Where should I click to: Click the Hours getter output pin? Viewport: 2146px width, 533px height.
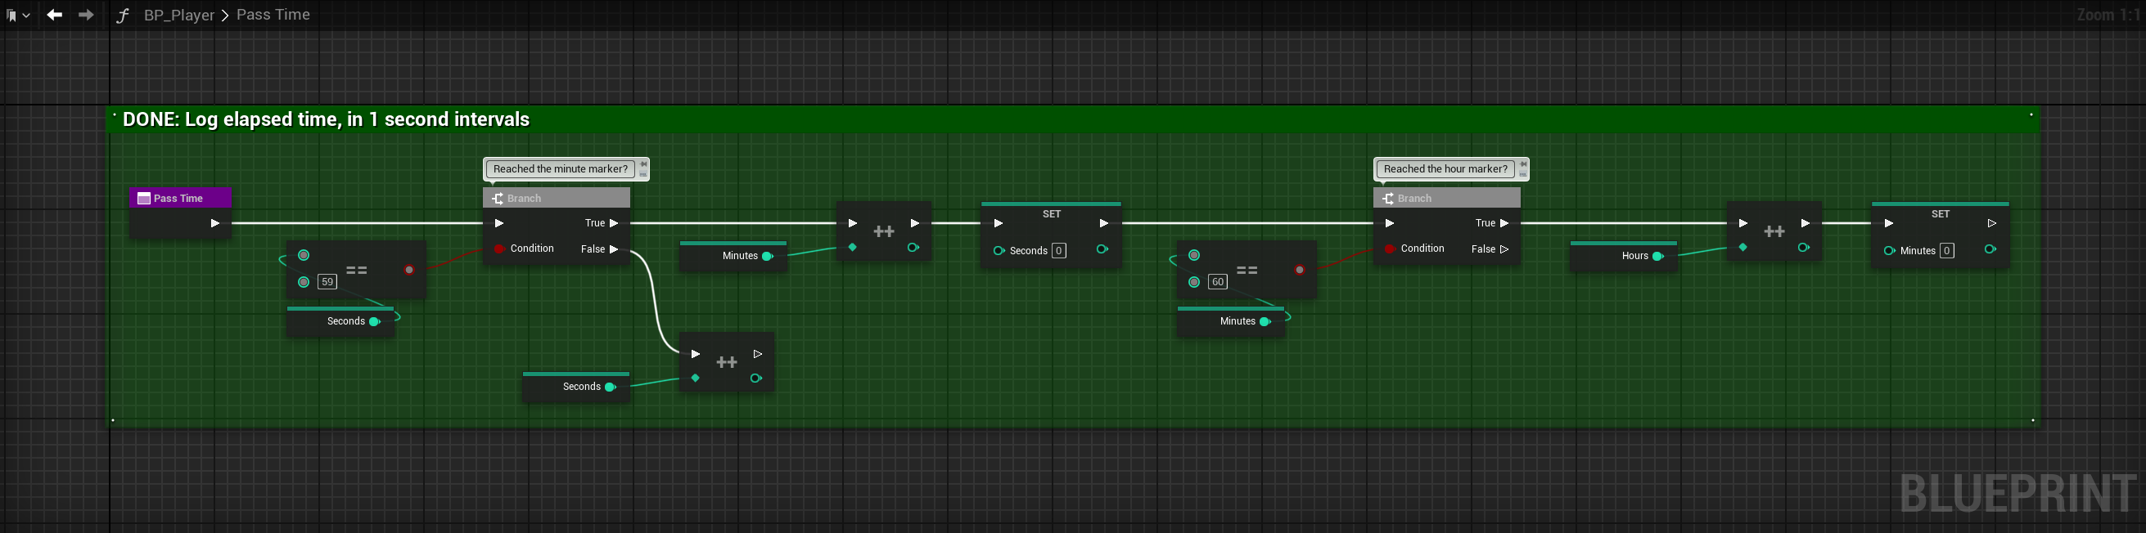[1659, 256]
